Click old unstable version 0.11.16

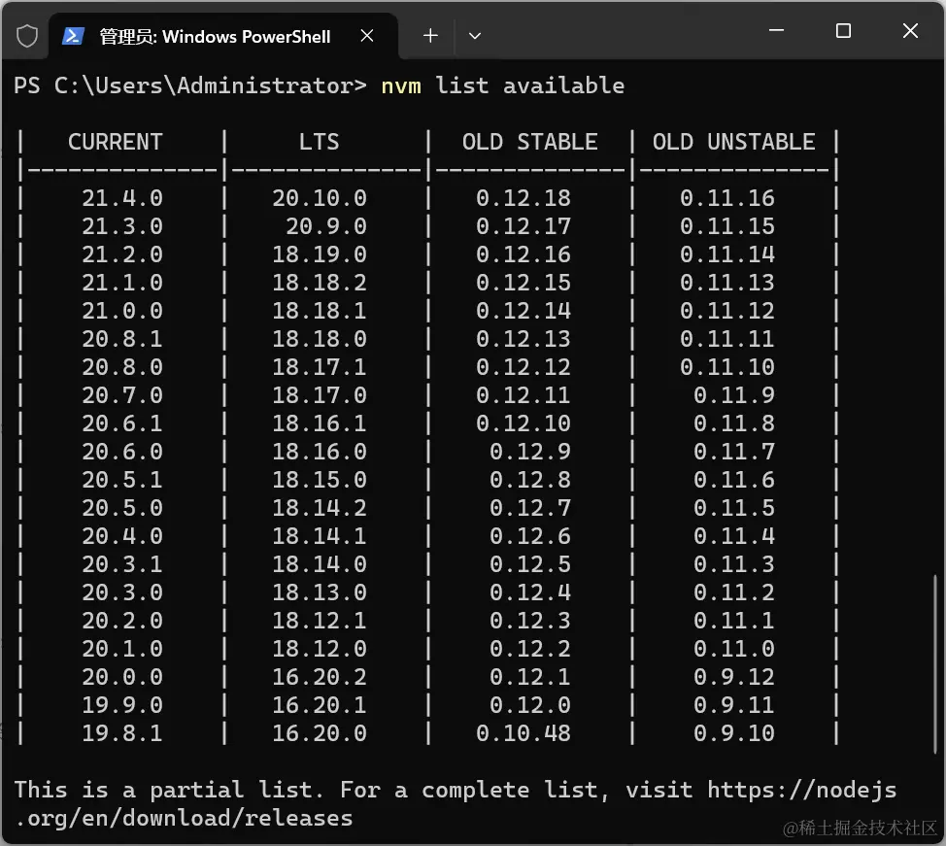click(727, 198)
